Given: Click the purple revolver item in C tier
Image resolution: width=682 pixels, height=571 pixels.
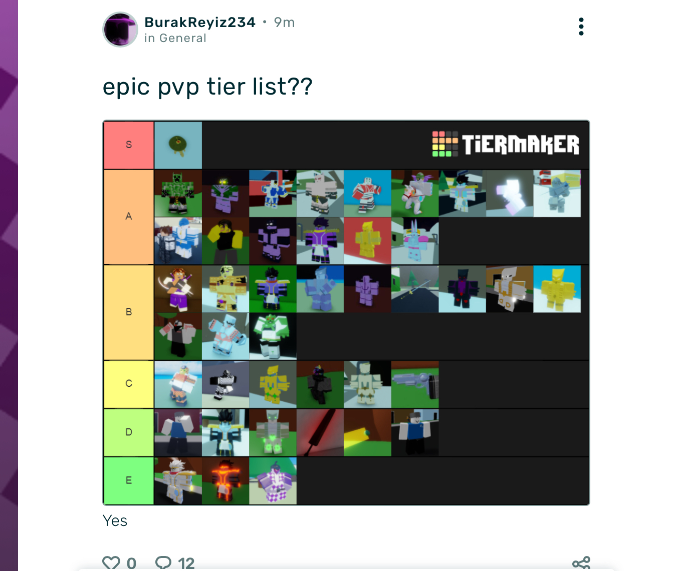Looking at the screenshot, I should pos(415,384).
